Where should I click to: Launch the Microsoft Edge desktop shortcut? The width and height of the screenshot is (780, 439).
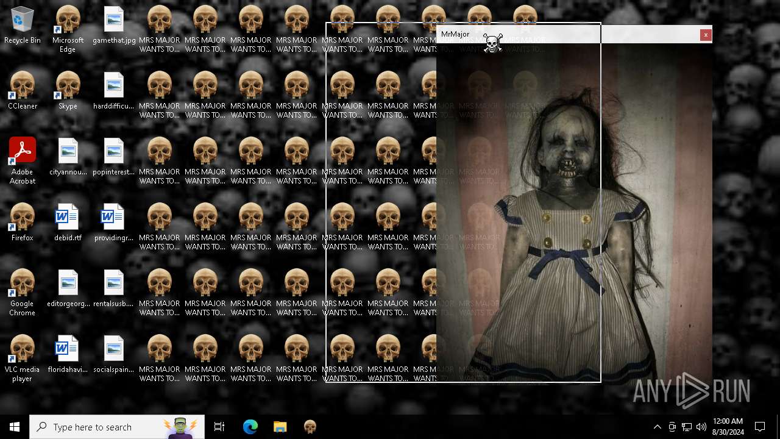coord(68,29)
